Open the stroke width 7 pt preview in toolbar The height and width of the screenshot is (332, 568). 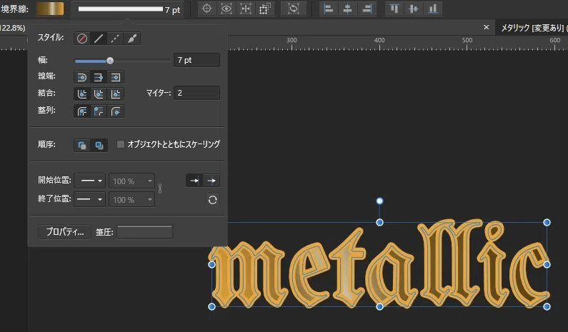click(x=127, y=9)
